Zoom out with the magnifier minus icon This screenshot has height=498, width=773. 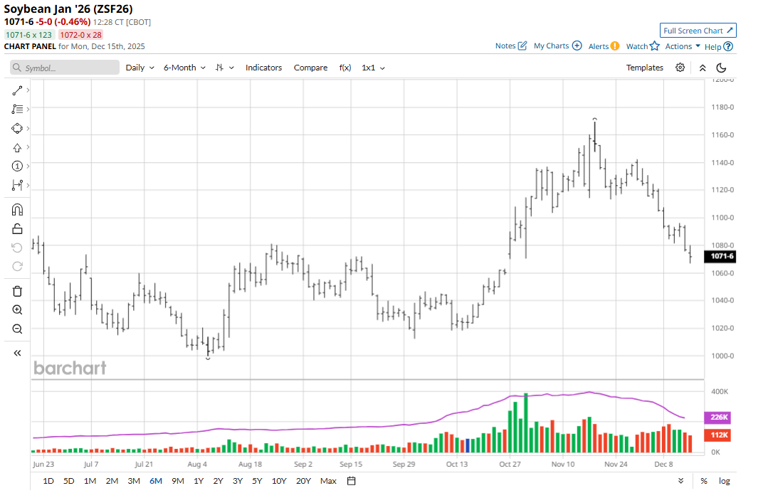[x=17, y=329]
